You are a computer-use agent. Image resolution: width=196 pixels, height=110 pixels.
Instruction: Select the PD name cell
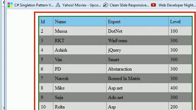80,69
